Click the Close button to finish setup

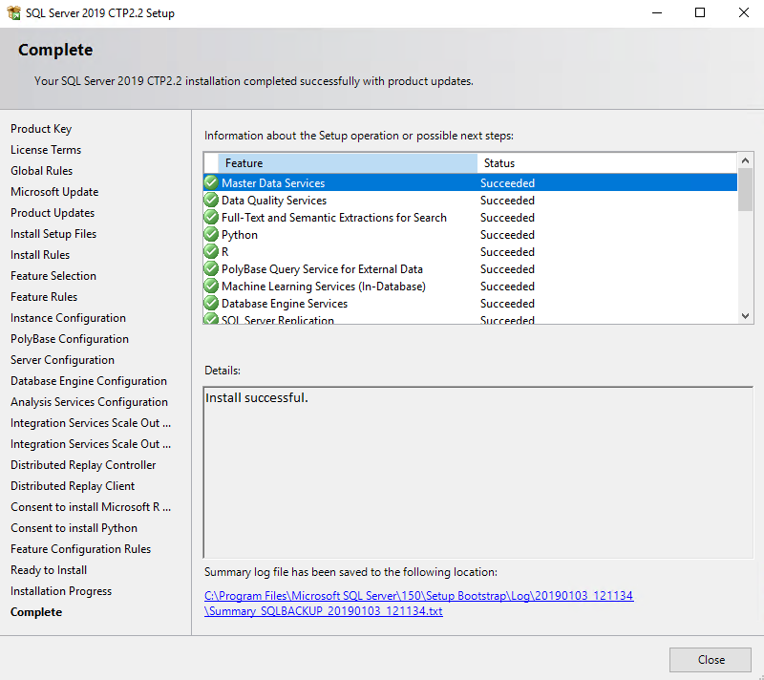710,660
